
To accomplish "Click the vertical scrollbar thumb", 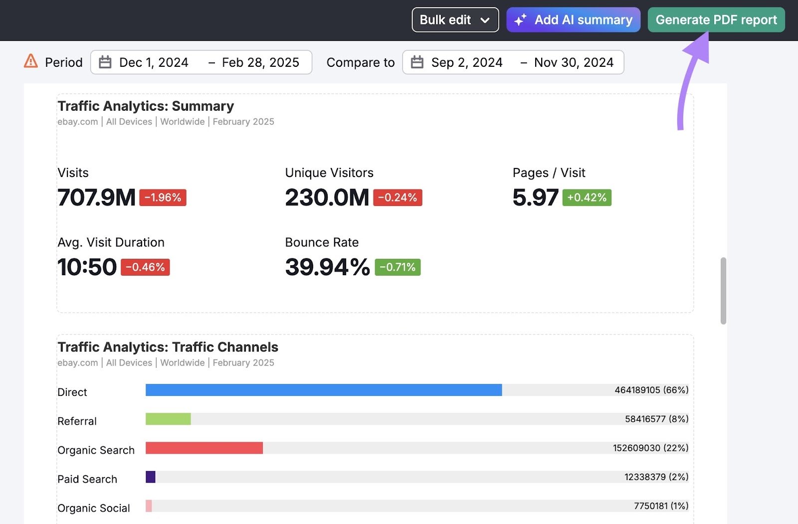I will coord(723,291).
